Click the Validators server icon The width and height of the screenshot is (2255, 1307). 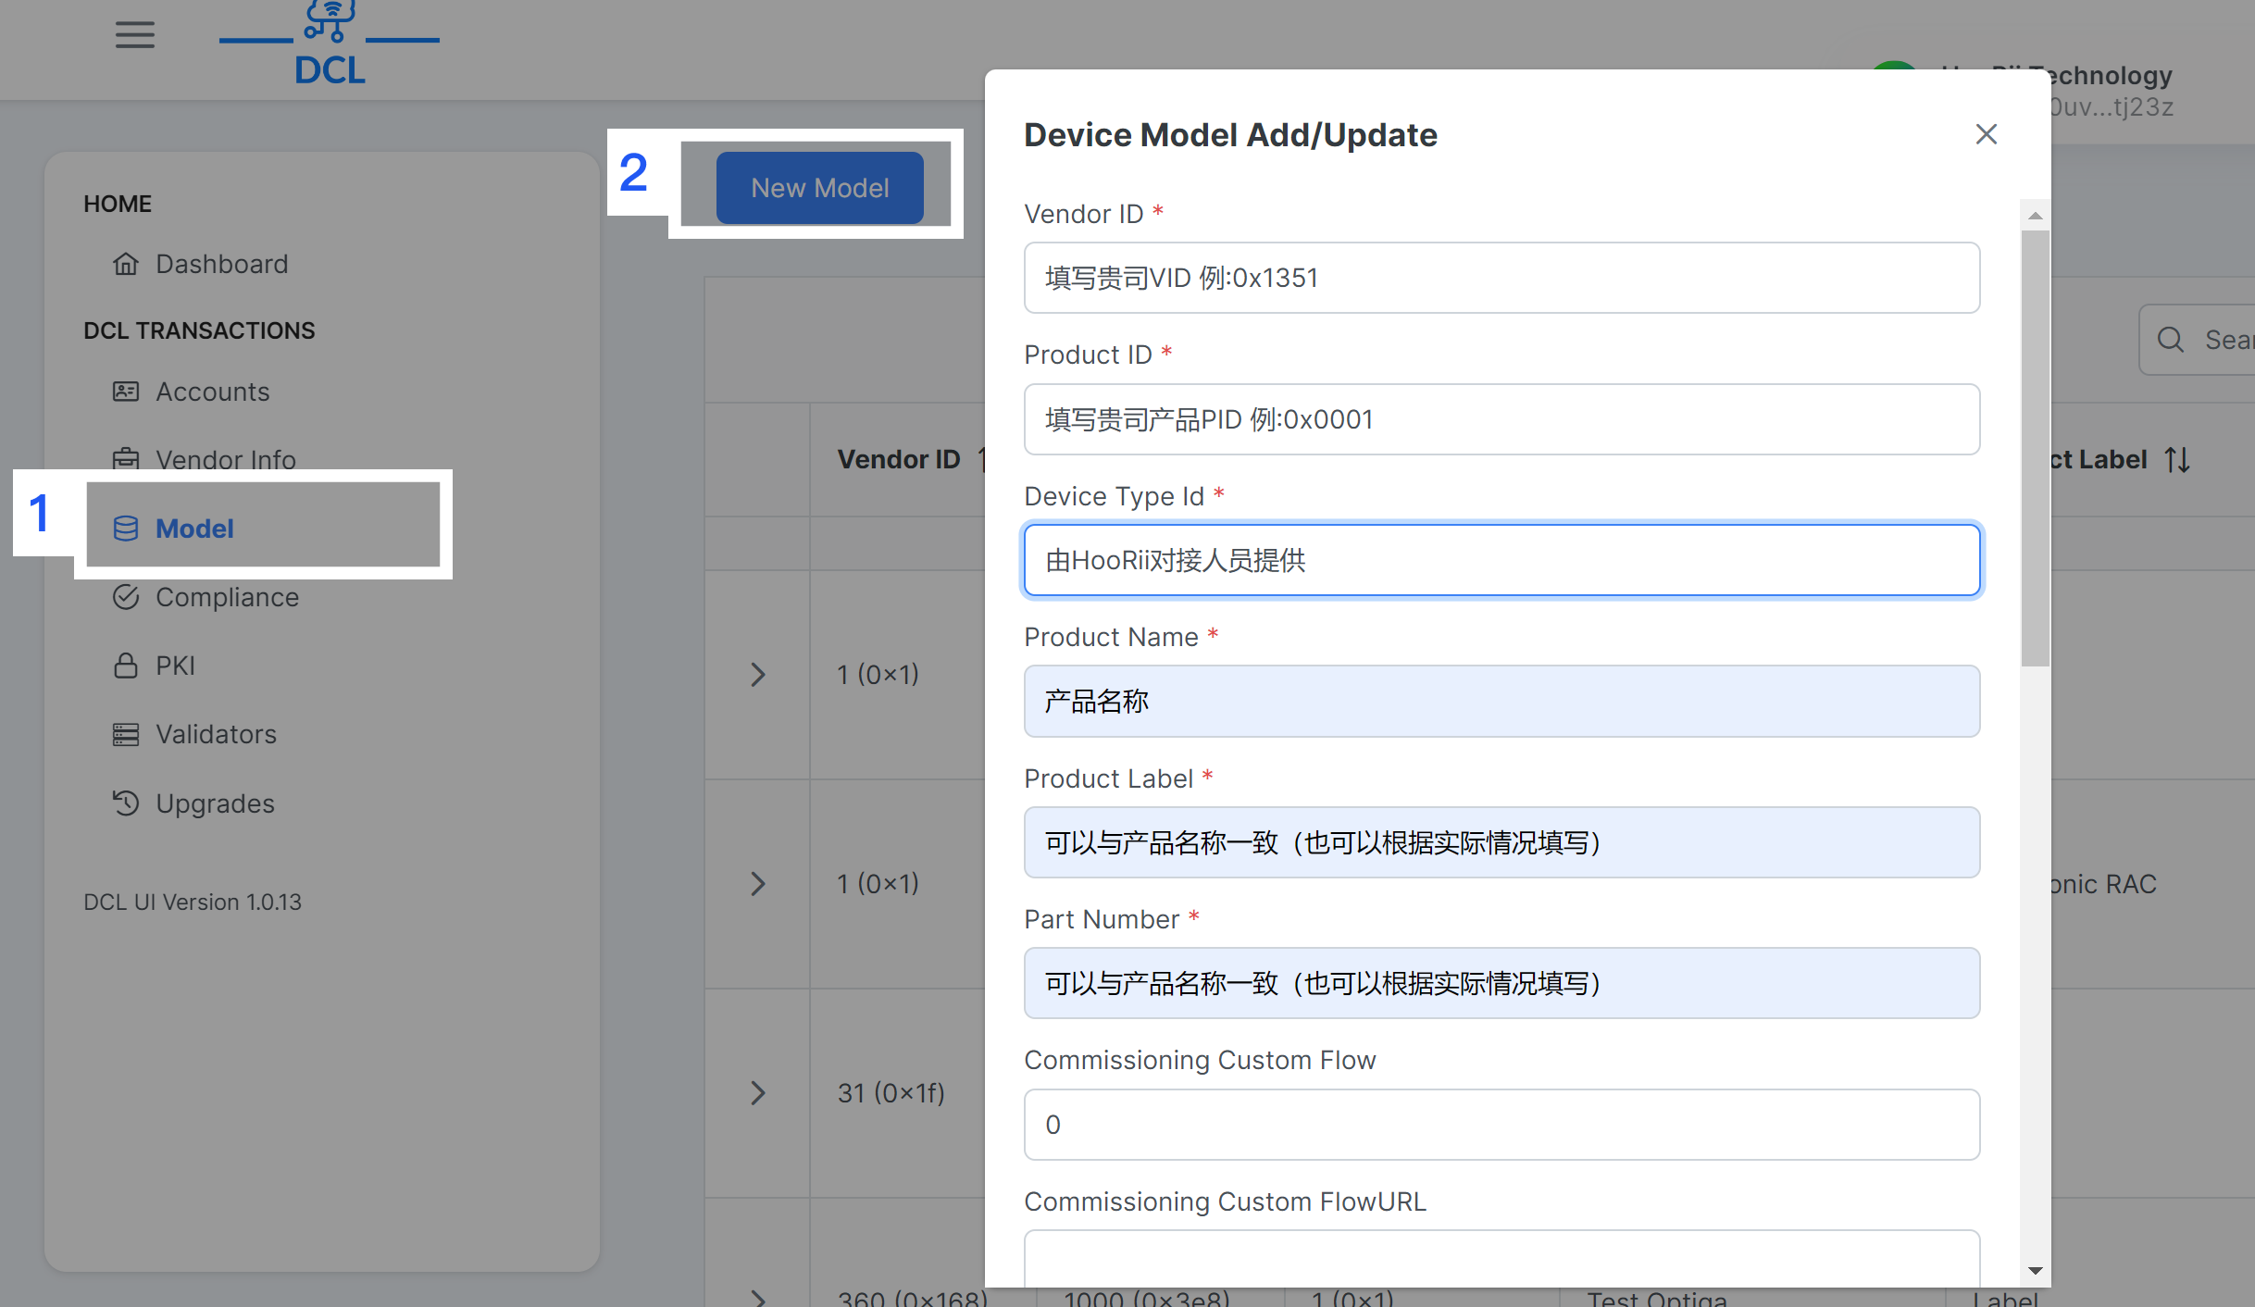(x=126, y=734)
